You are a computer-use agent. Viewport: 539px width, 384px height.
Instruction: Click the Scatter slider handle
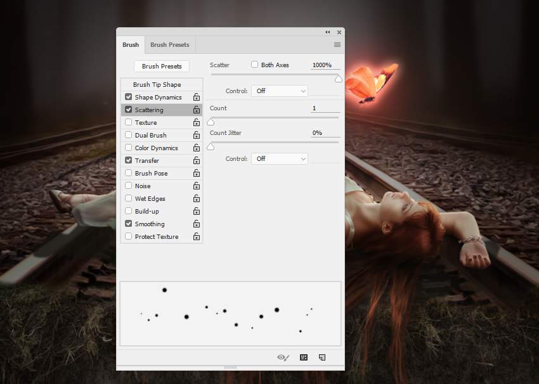click(339, 79)
